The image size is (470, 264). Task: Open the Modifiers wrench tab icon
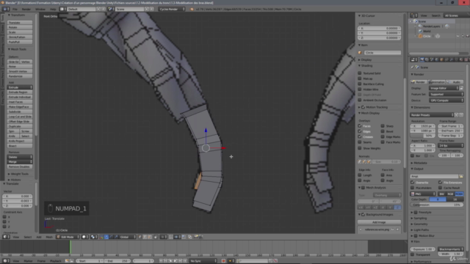(452, 59)
